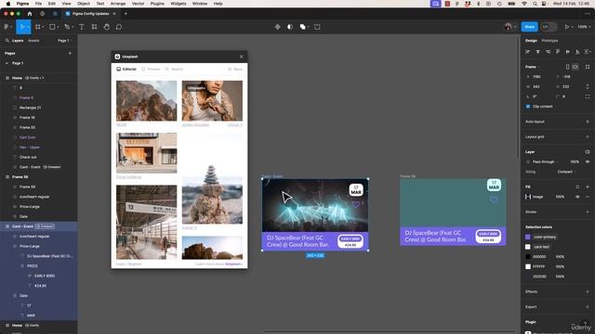Open the Figma main menu icon
Viewport: 595px width, 334px height.
[x=7, y=27]
